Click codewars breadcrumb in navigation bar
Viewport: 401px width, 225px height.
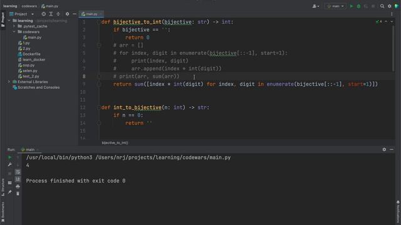pos(29,6)
